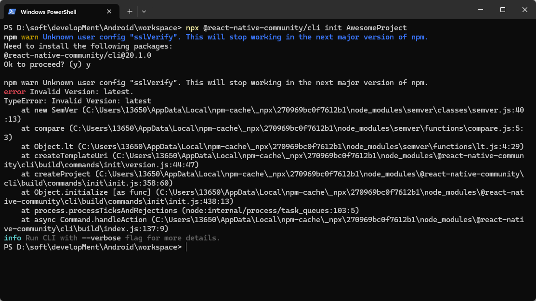The width and height of the screenshot is (536, 301).
Task: Minimize the terminal window
Action: (x=481, y=10)
